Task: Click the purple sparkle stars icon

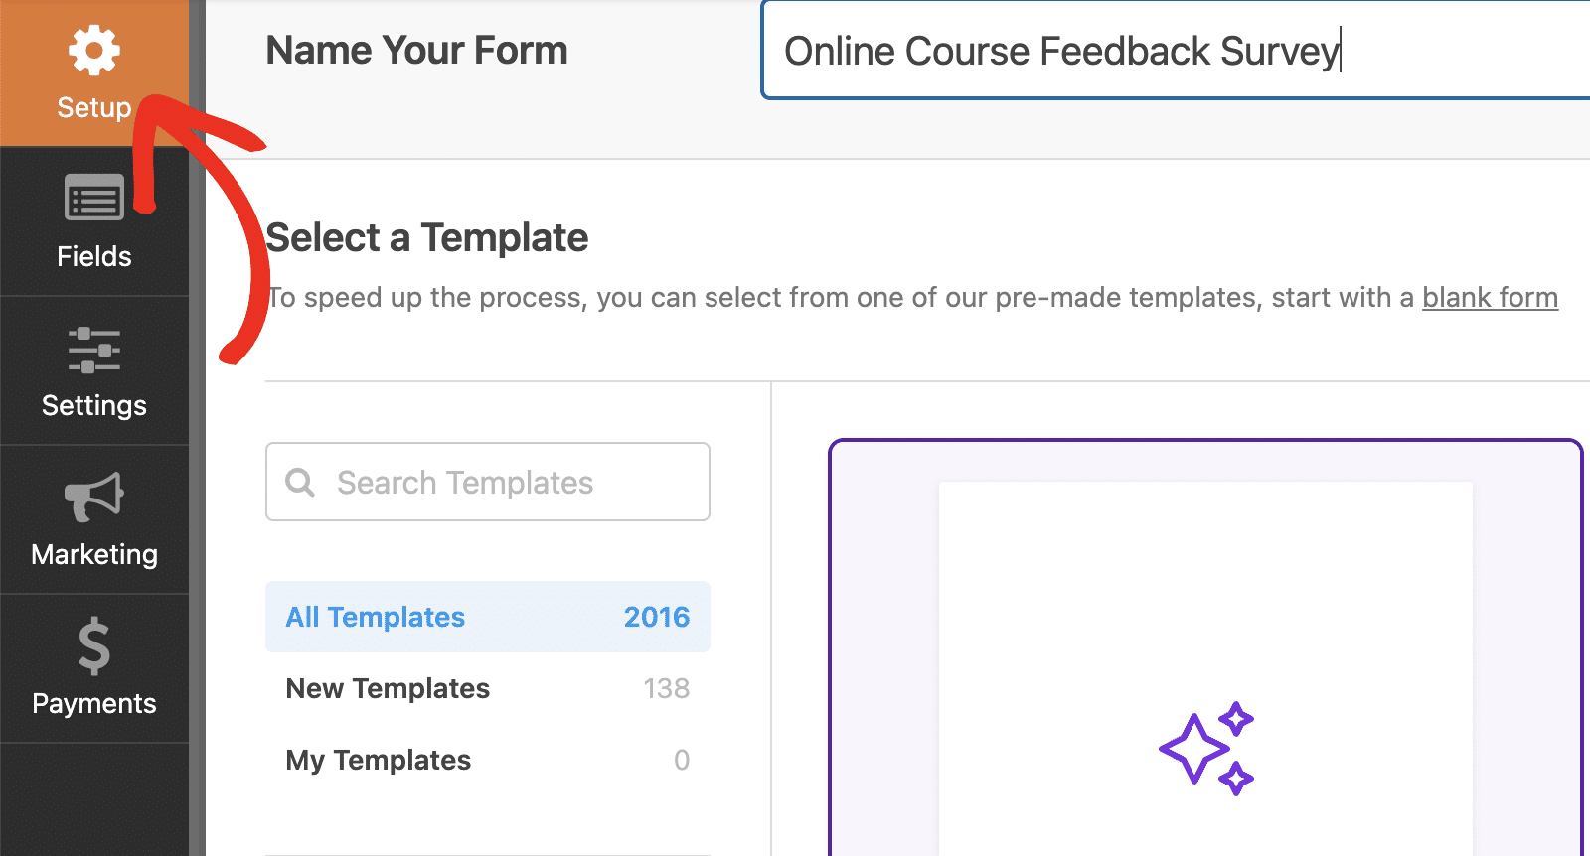Action: [x=1206, y=748]
